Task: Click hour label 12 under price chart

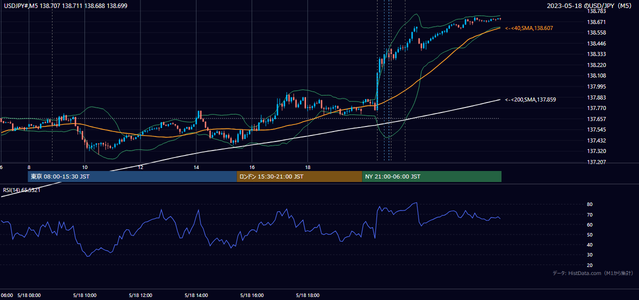Action: [x=141, y=167]
